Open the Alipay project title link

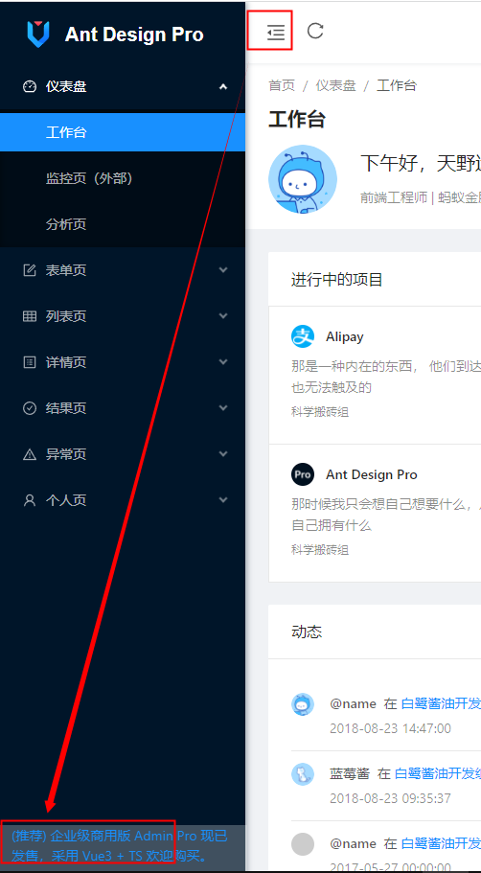point(345,337)
